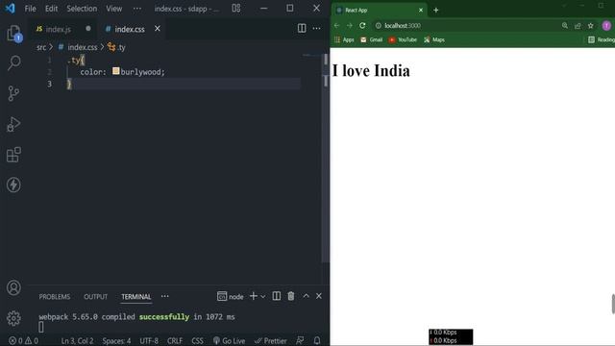Show more panel tabs ellipsis

click(x=164, y=296)
